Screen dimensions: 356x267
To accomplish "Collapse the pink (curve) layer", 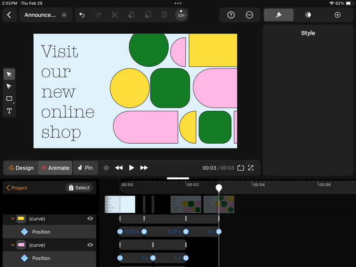I will coord(13,245).
